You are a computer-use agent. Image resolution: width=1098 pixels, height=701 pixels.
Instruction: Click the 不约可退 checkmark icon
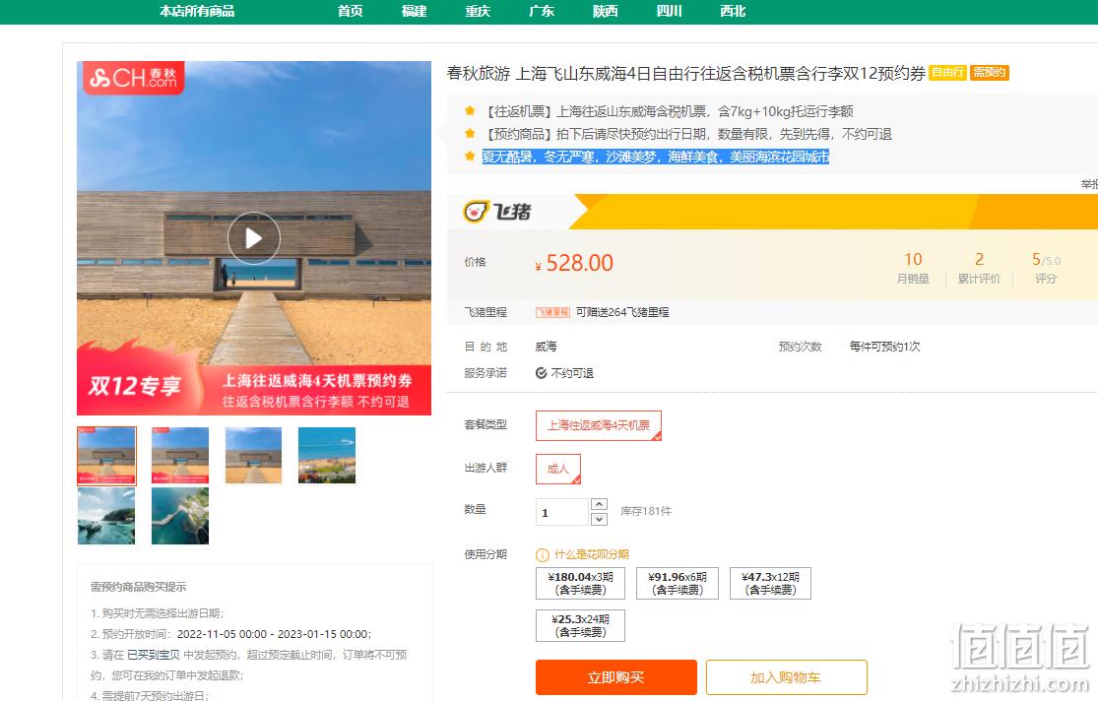point(542,373)
